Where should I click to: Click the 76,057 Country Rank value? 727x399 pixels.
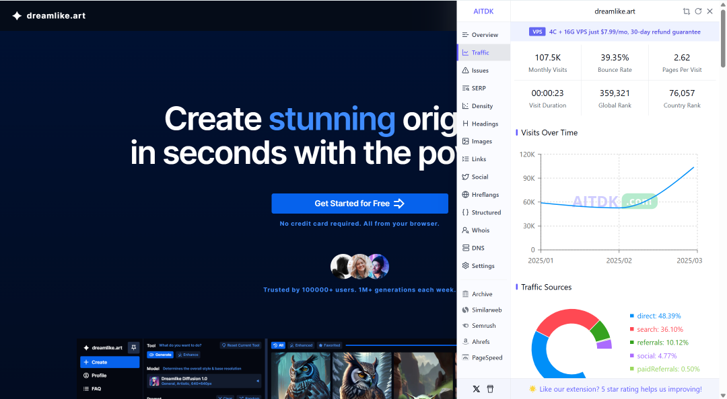(x=682, y=93)
